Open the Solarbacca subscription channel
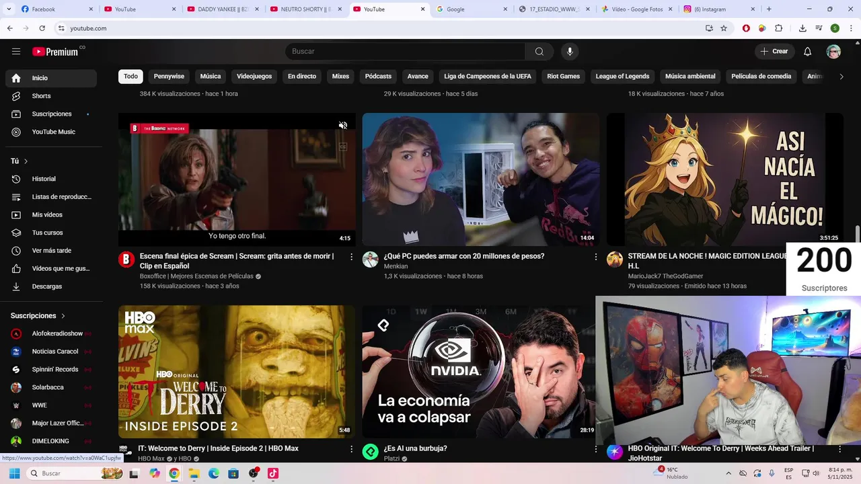861x484 pixels. click(x=51, y=387)
